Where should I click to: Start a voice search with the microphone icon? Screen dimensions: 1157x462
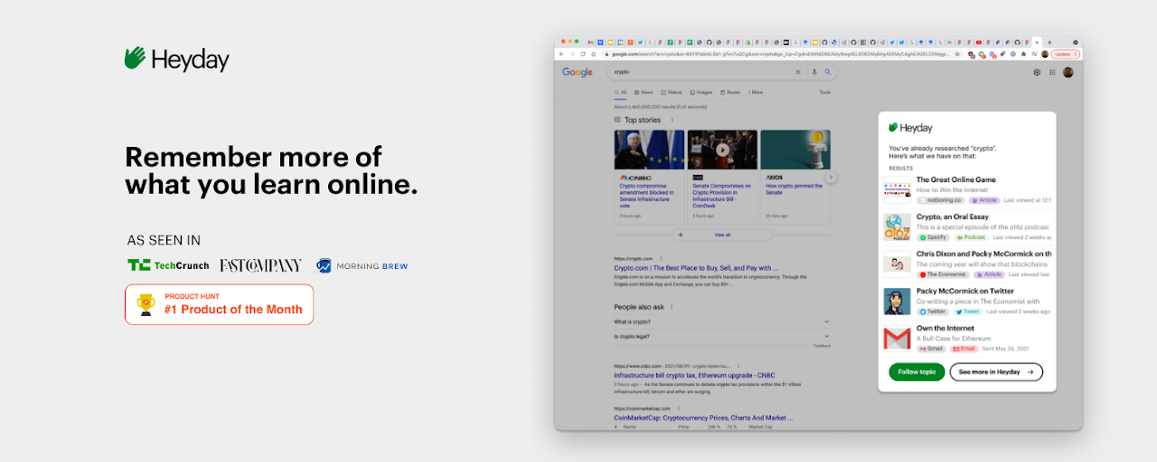pyautogui.click(x=814, y=72)
